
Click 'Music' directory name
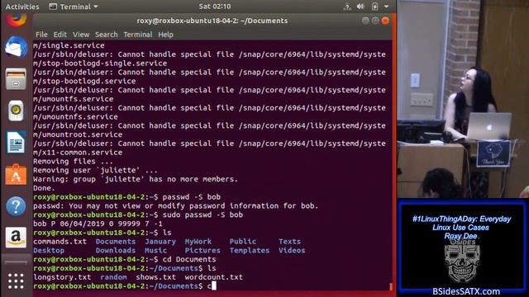coord(155,251)
